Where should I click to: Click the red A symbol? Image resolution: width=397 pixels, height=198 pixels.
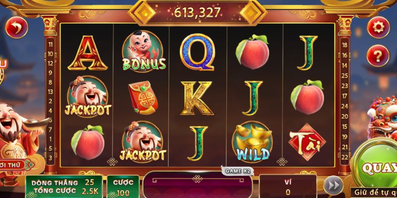pyautogui.click(x=88, y=53)
